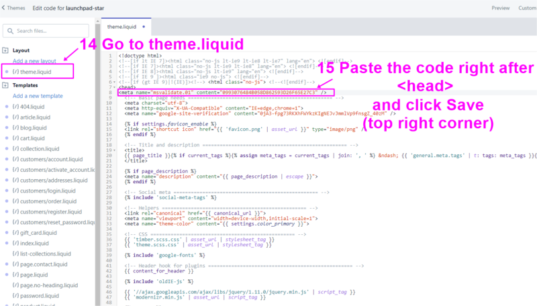Image resolution: width=537 pixels, height=306 pixels.
Task: Click the index.liquid file icon
Action: (15, 244)
